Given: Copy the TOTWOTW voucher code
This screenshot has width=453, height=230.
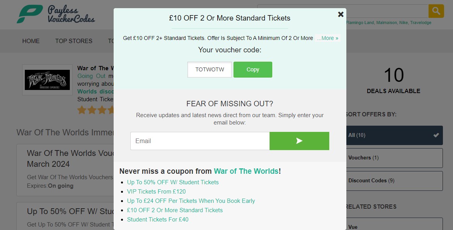Looking at the screenshot, I should (252, 69).
